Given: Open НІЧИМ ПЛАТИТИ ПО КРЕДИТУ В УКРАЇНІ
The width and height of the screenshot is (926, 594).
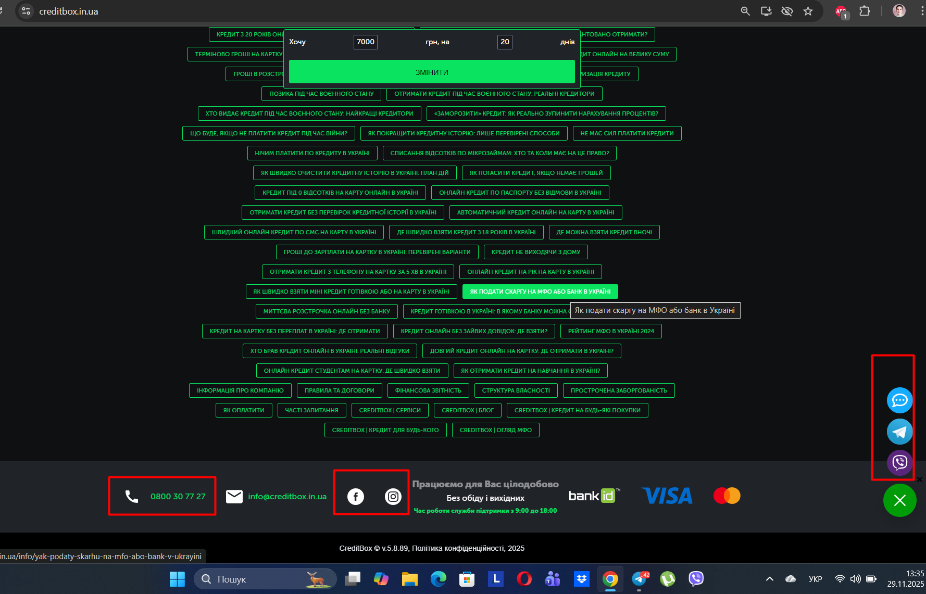Looking at the screenshot, I should point(312,153).
